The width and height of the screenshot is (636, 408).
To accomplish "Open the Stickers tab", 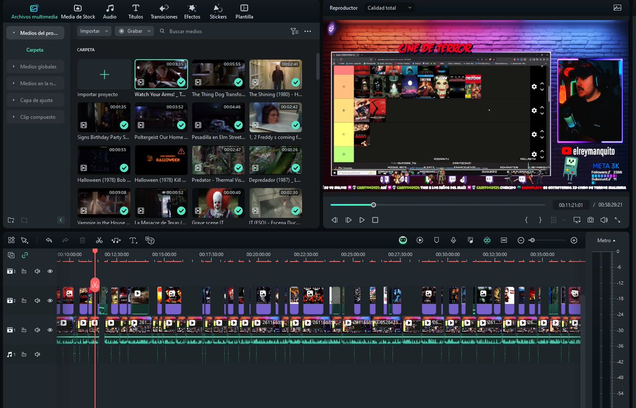I will coord(218,12).
